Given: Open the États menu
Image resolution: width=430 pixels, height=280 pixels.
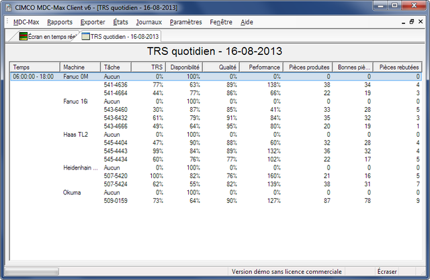Looking at the screenshot, I should point(120,22).
